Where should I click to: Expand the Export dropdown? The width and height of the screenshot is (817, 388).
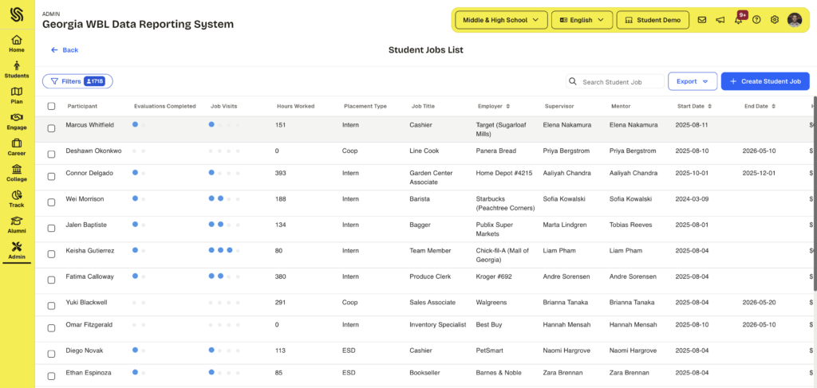click(x=692, y=81)
